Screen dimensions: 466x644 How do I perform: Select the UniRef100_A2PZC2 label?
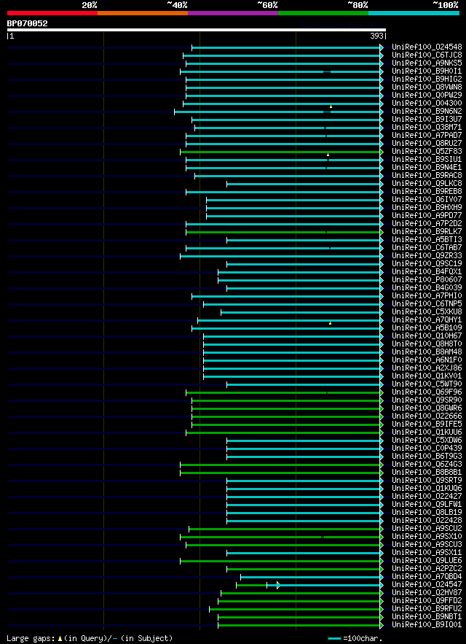(427, 569)
